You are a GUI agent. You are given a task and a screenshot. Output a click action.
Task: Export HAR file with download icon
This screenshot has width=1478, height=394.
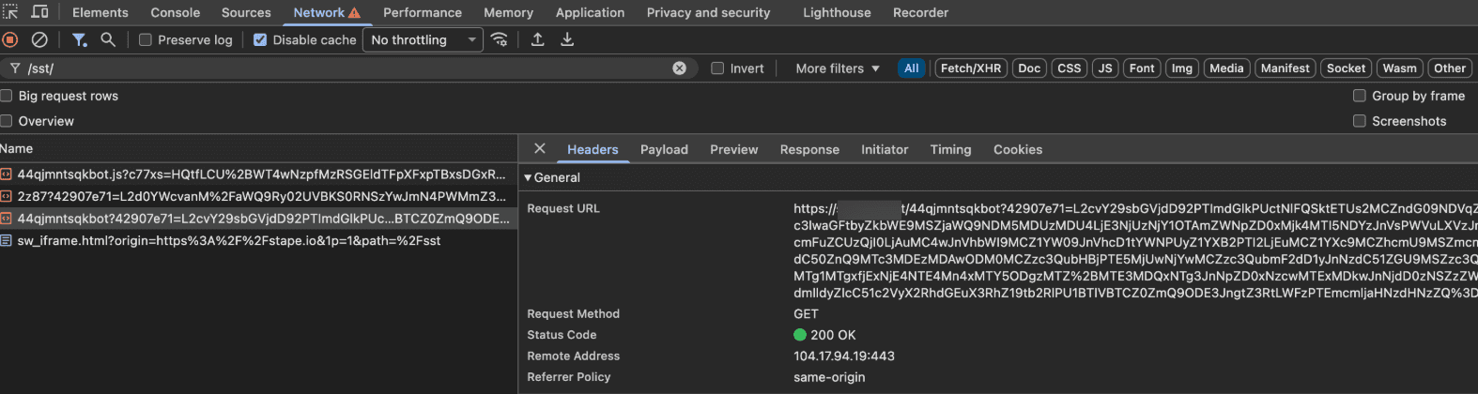tap(567, 39)
